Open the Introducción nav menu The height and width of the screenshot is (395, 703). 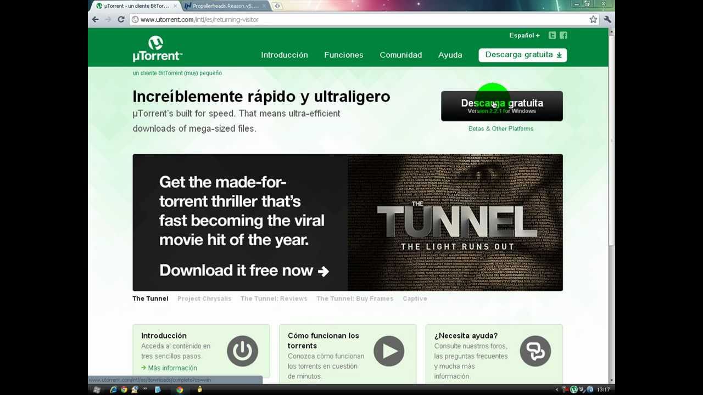coord(284,55)
